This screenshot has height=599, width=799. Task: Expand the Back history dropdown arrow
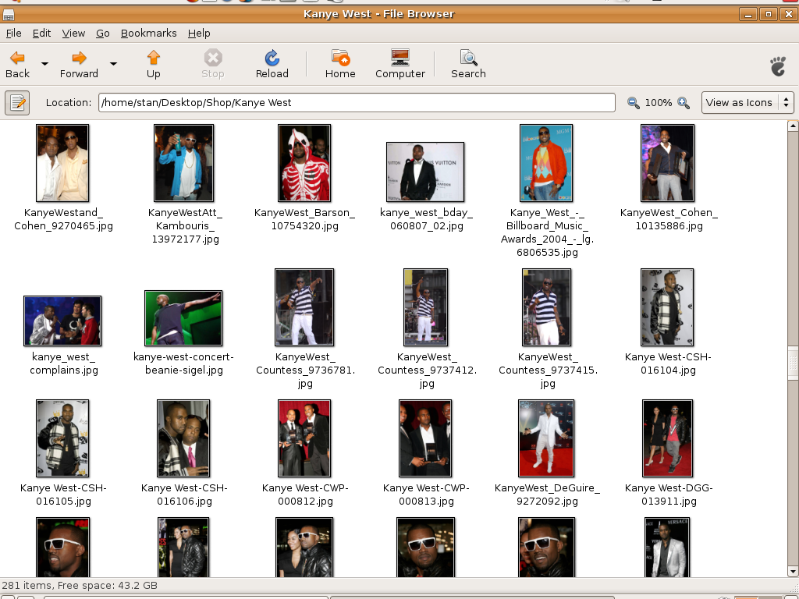tap(44, 64)
